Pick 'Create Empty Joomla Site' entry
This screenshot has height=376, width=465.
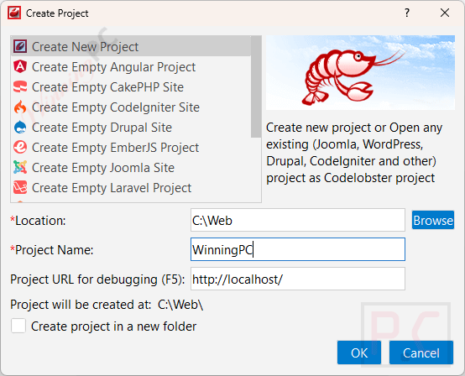click(x=130, y=168)
